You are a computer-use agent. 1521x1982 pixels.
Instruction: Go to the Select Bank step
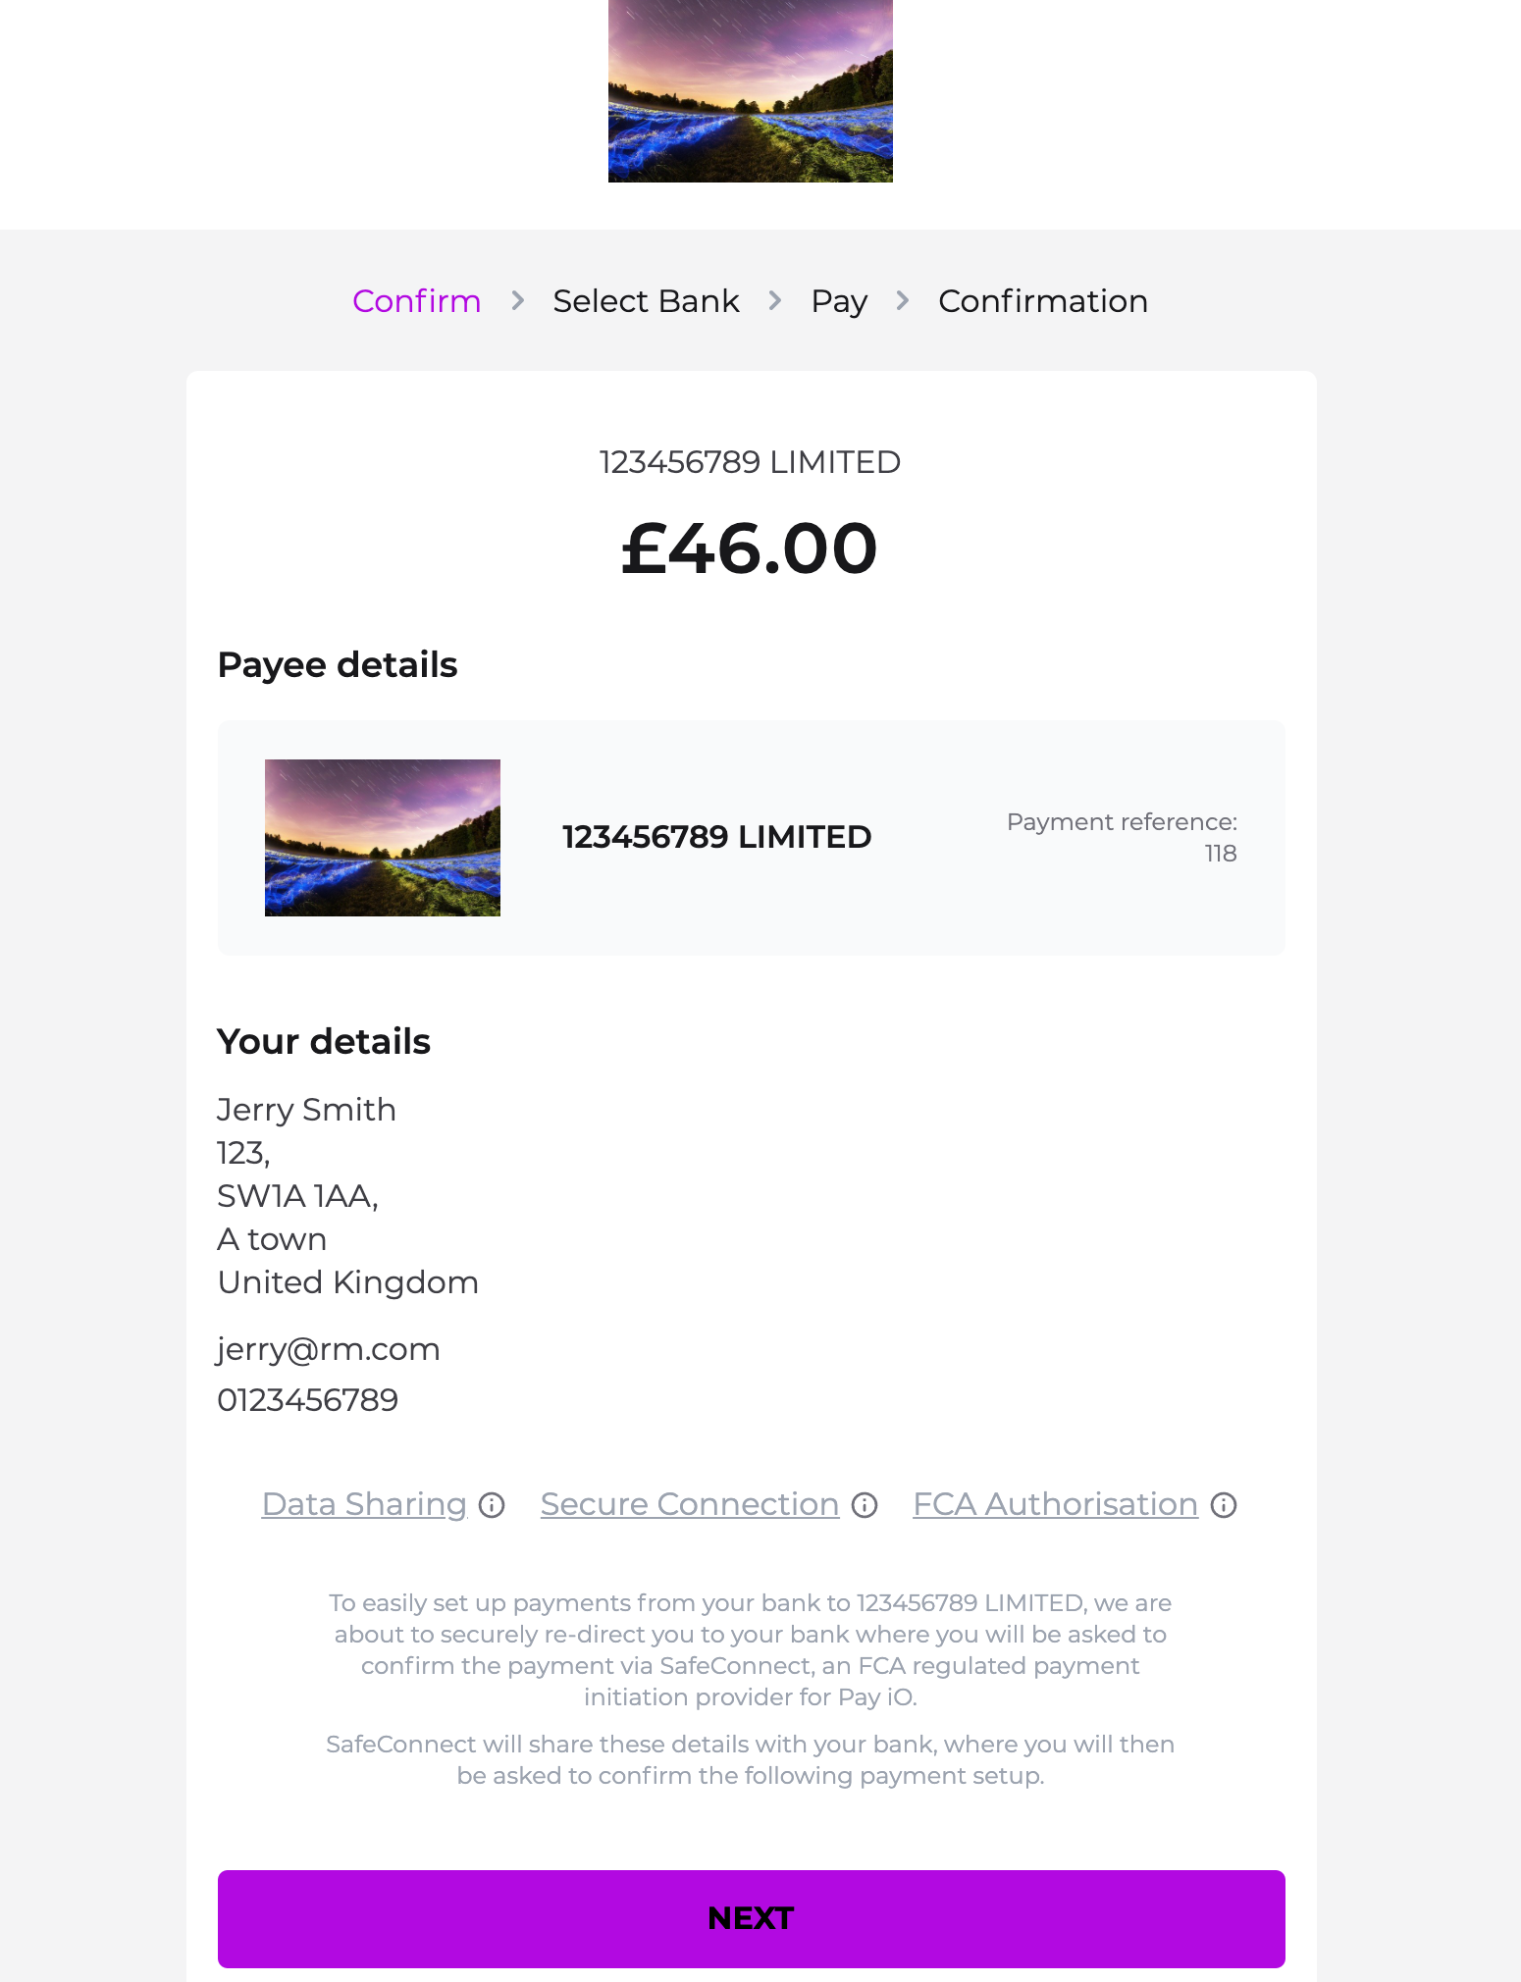[646, 301]
